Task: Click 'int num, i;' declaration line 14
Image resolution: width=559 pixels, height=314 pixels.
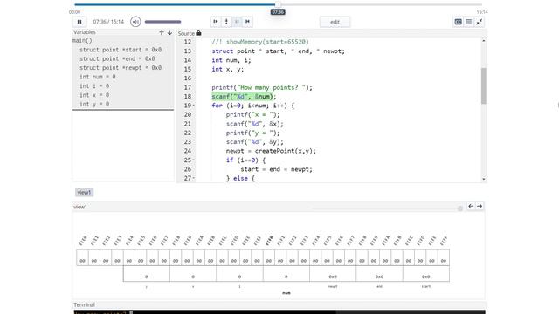Action: pyautogui.click(x=231, y=60)
